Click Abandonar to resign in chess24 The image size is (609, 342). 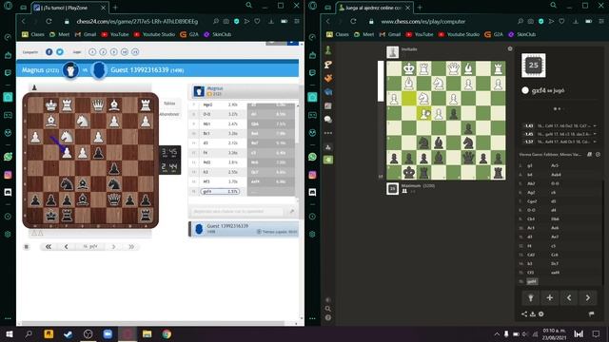(169, 114)
